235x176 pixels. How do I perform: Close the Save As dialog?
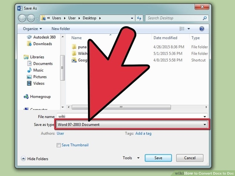coord(202,7)
